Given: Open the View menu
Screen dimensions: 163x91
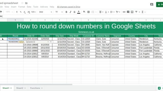Looking at the screenshot, I should tap(7, 7).
